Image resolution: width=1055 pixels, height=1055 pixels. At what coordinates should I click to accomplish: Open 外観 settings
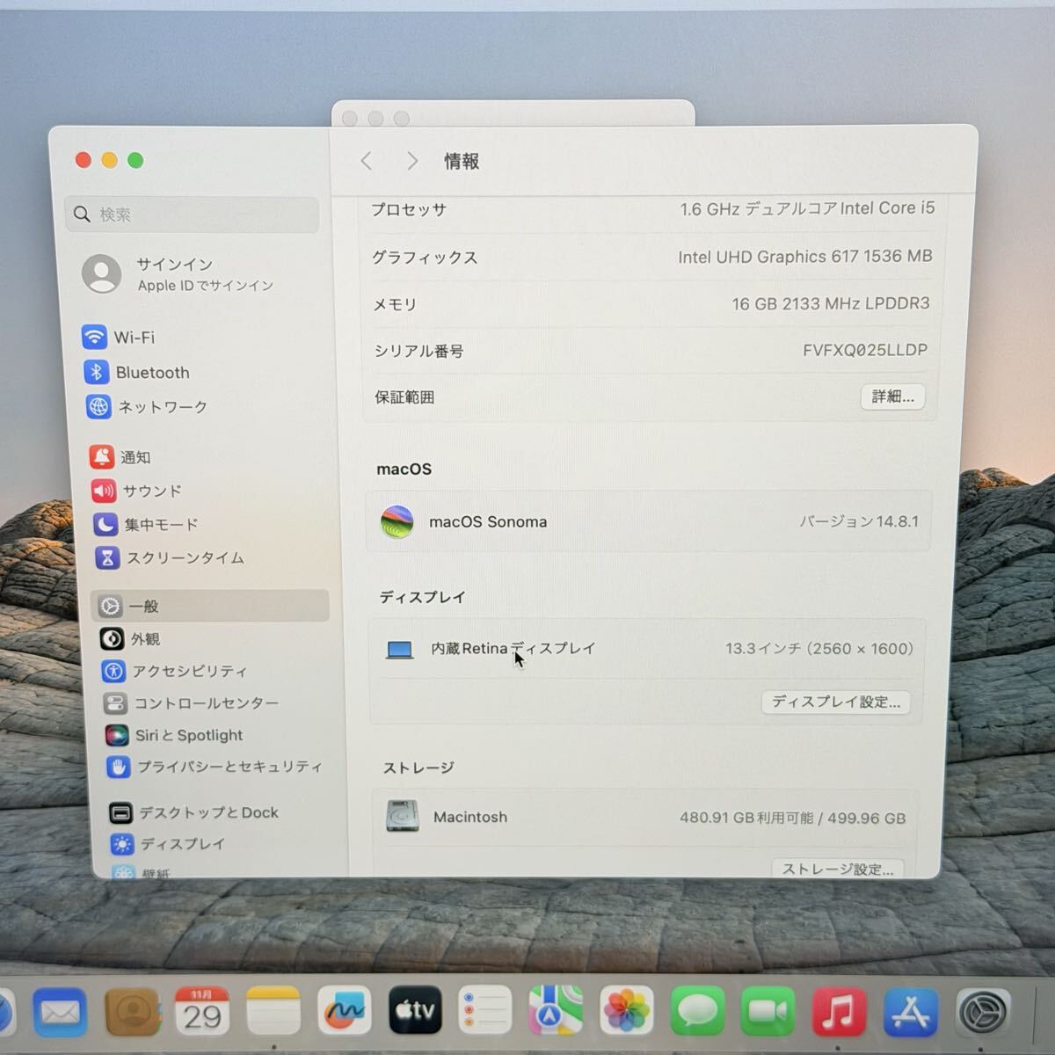pyautogui.click(x=131, y=639)
